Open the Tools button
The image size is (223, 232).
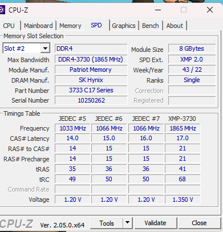point(107,223)
